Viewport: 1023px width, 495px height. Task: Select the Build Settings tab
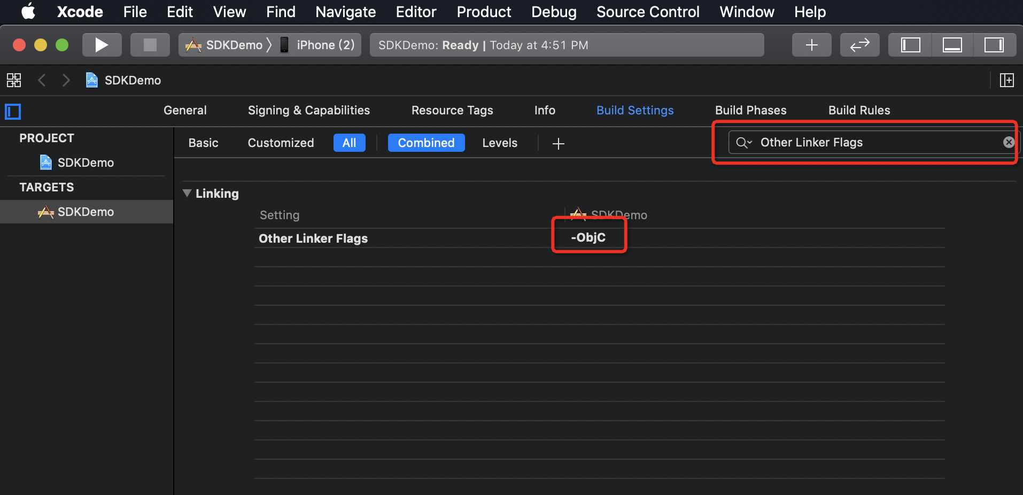(635, 110)
